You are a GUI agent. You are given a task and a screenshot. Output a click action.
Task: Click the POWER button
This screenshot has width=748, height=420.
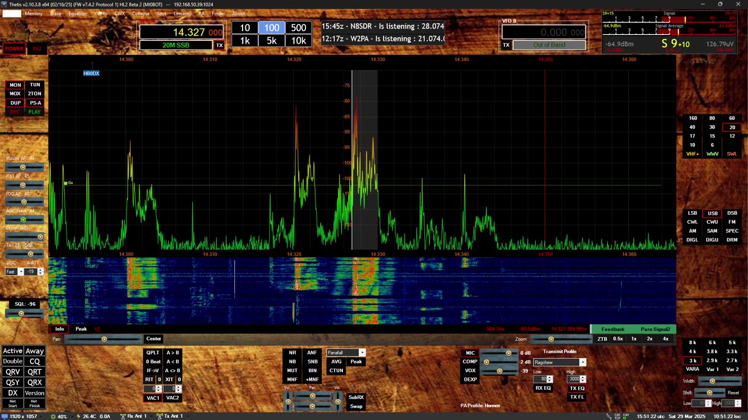coord(14,48)
